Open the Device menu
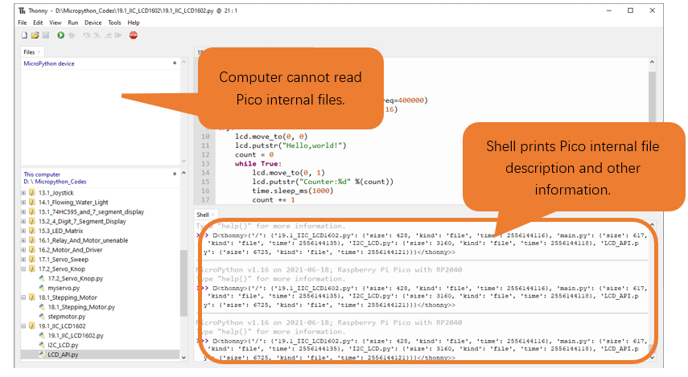The width and height of the screenshot is (688, 377). coord(93,23)
